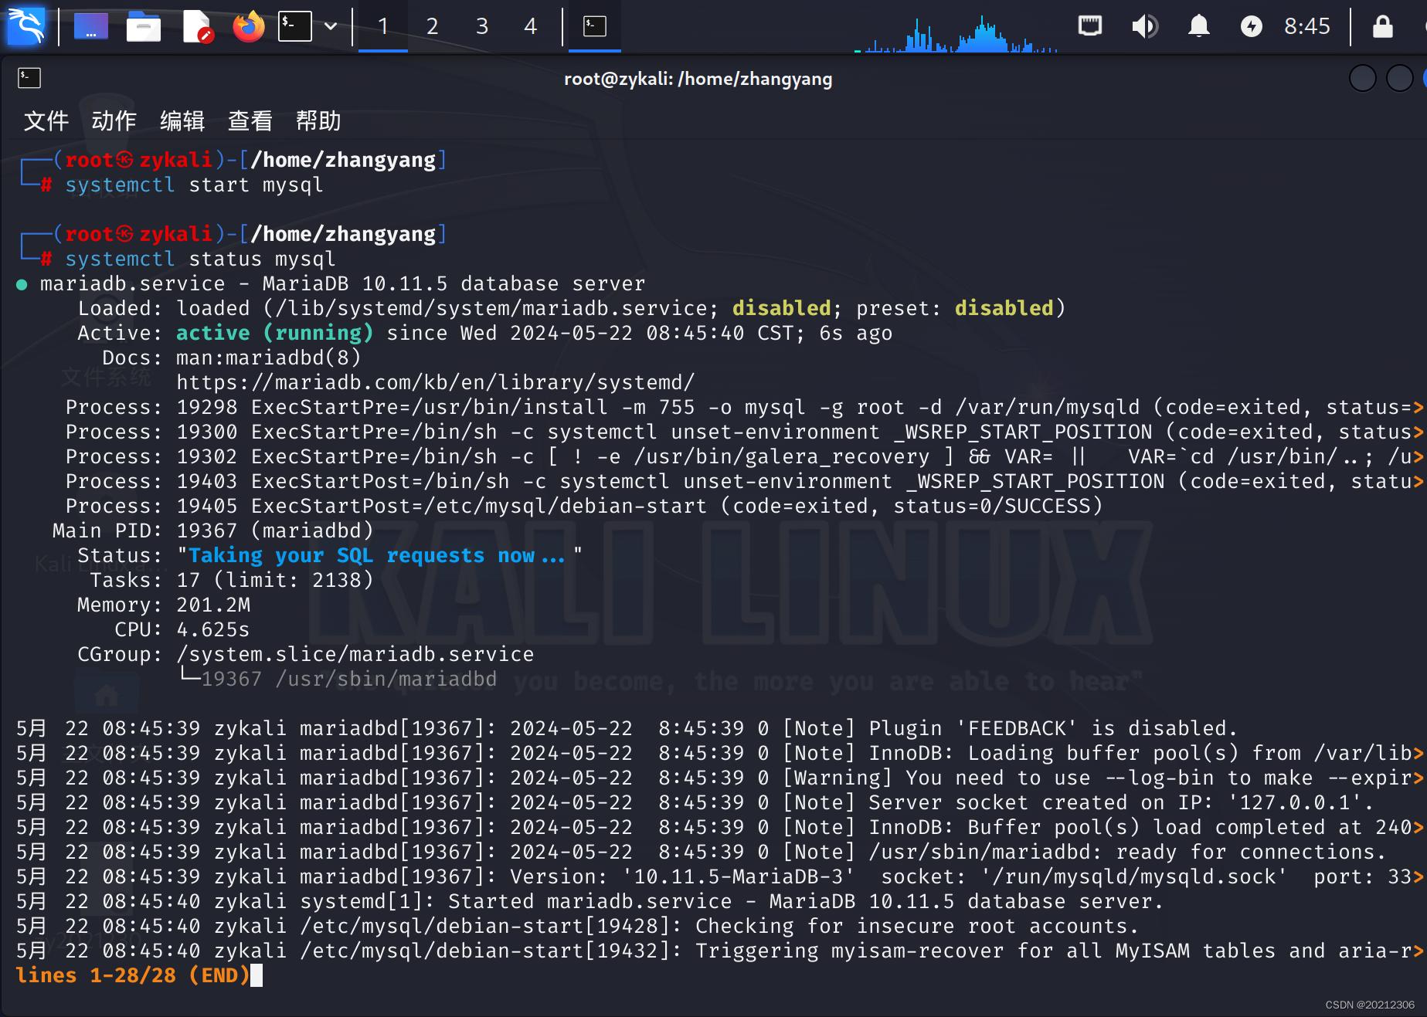Screen dimensions: 1427x1017
Task: Click the show desktop panel icon
Action: (91, 27)
